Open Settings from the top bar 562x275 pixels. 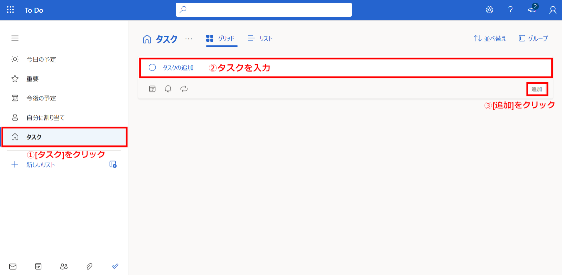489,9
